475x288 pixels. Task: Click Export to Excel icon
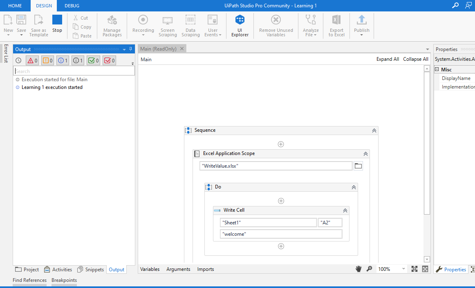pos(336,20)
